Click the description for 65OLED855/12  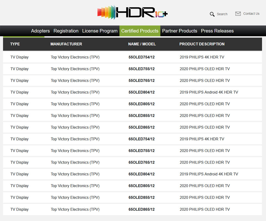pos(205,198)
